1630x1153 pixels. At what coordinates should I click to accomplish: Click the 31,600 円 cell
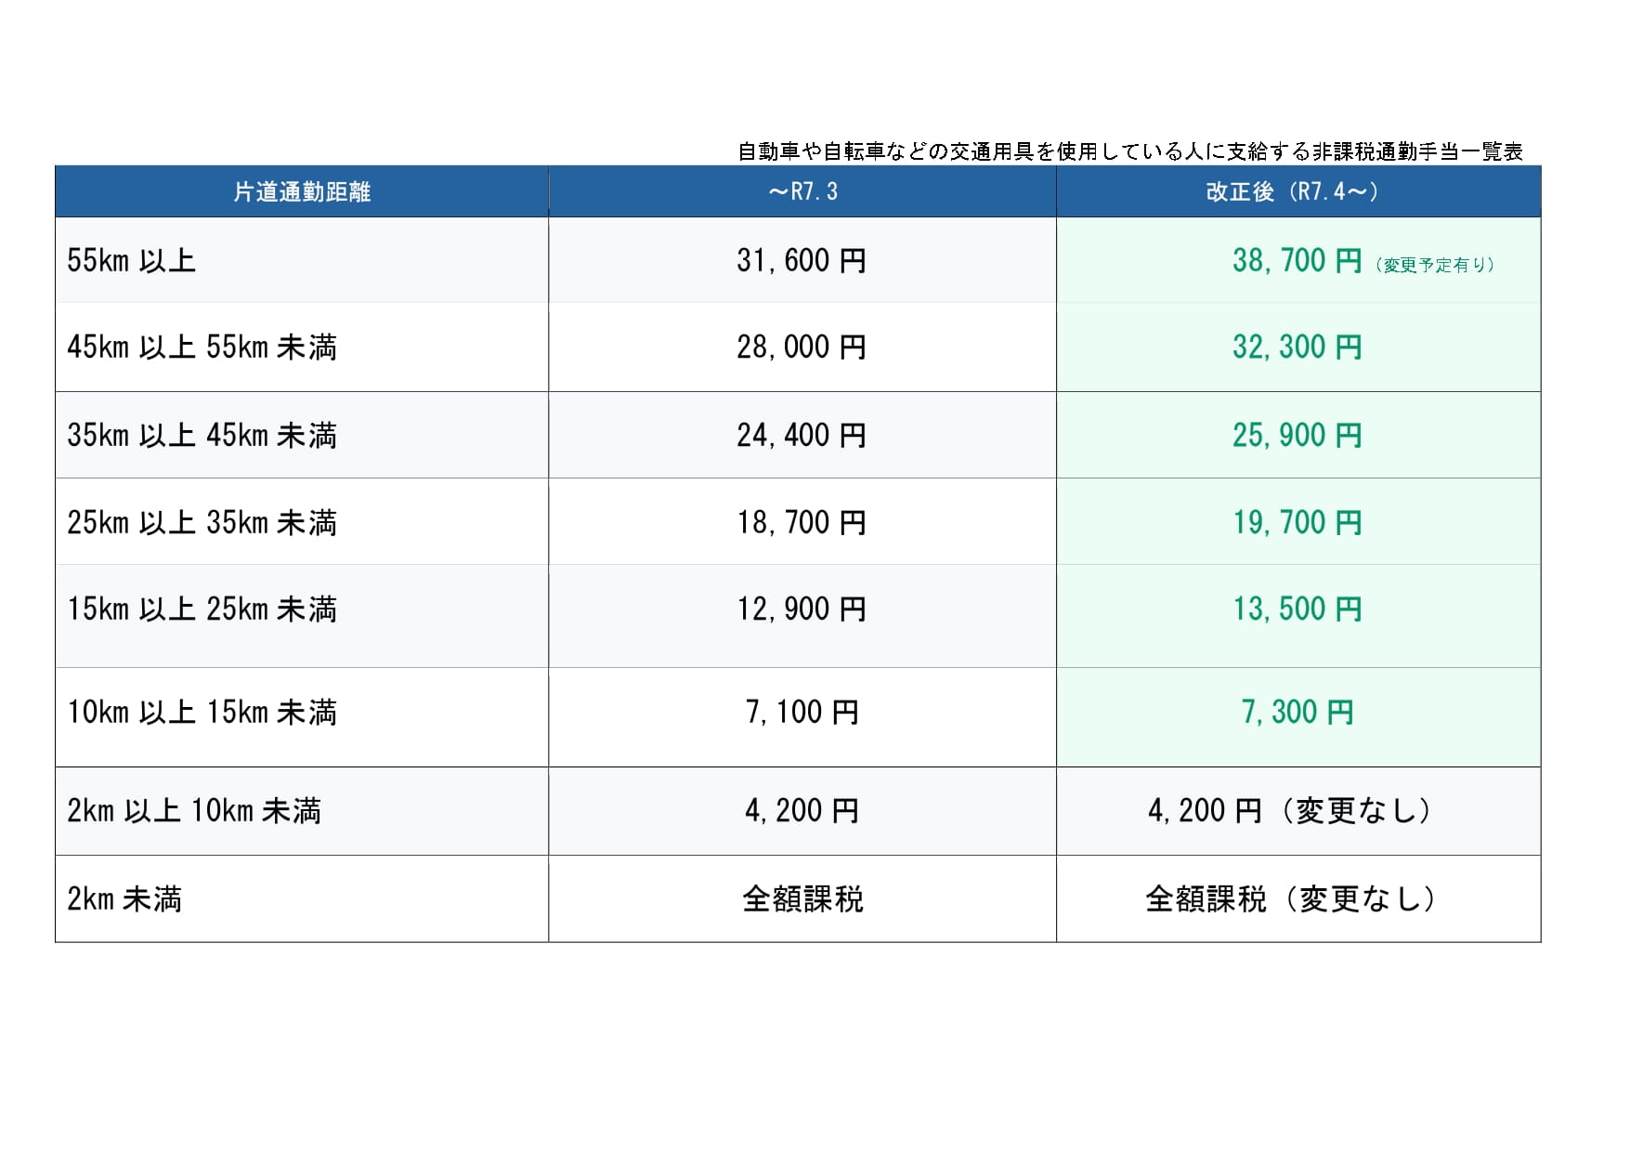(x=802, y=261)
